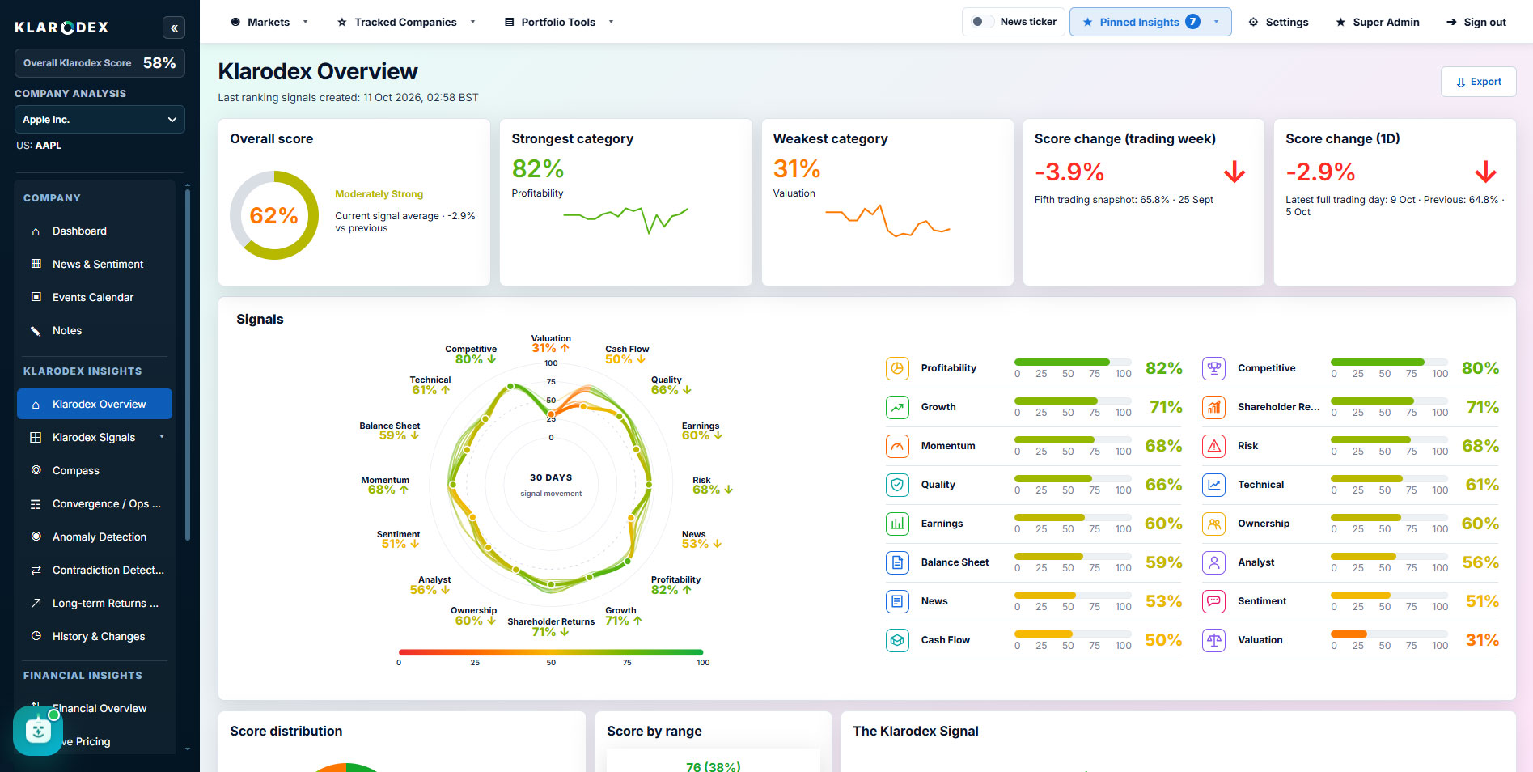The width and height of the screenshot is (1533, 772).
Task: Click the radar chart color gradient scale
Action: pyautogui.click(x=551, y=652)
